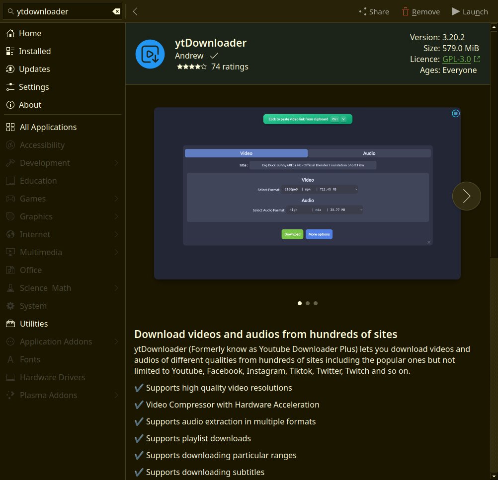Expand Plasma Addons chevron

(116, 395)
